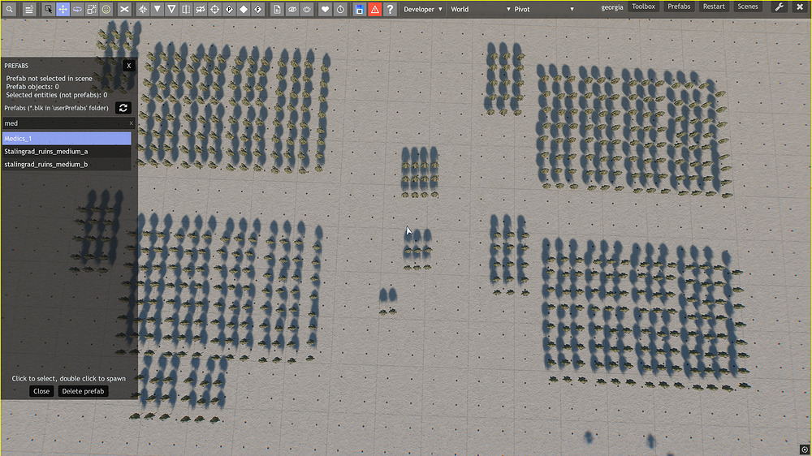Open help with the question mark icon
Viewport: 812px width, 456px height.
coord(390,9)
